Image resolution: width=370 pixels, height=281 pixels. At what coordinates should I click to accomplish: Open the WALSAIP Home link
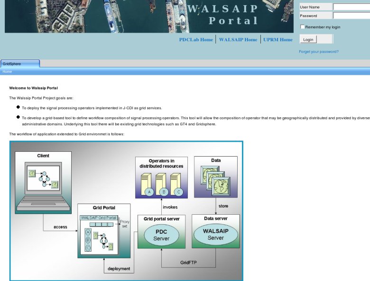tap(238, 40)
